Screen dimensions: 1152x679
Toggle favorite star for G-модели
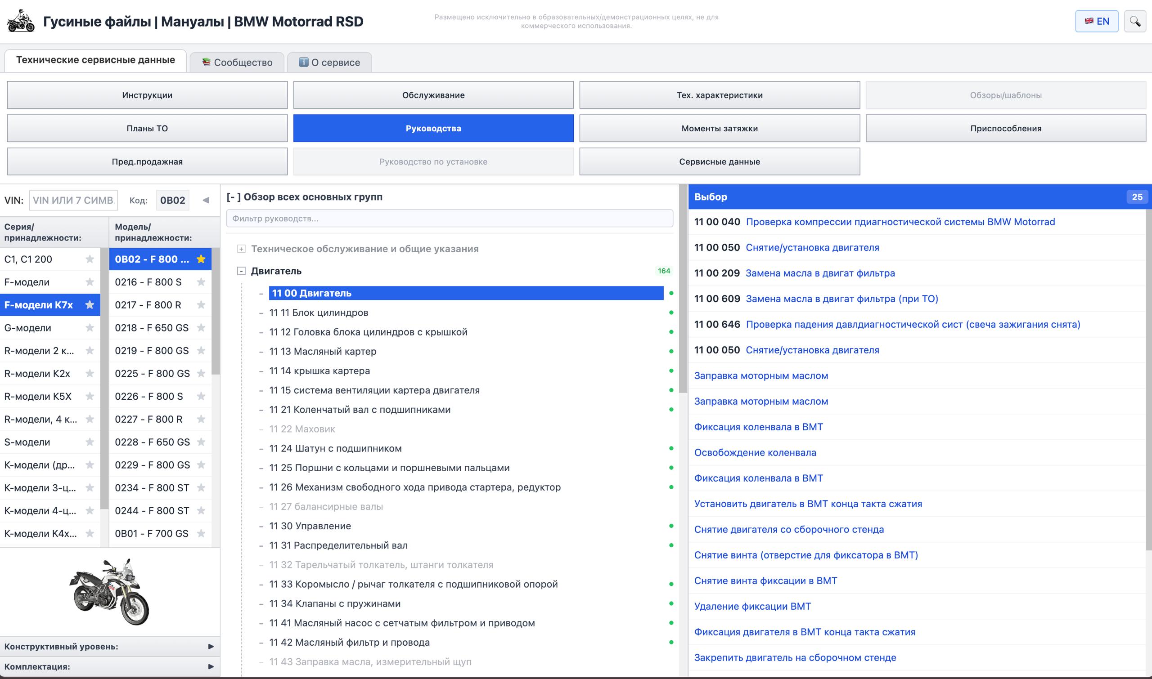click(90, 328)
